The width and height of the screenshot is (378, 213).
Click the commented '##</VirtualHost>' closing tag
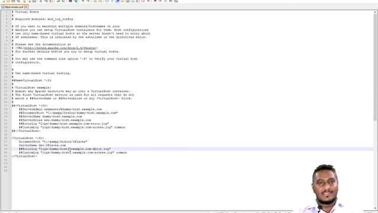click(x=26, y=131)
